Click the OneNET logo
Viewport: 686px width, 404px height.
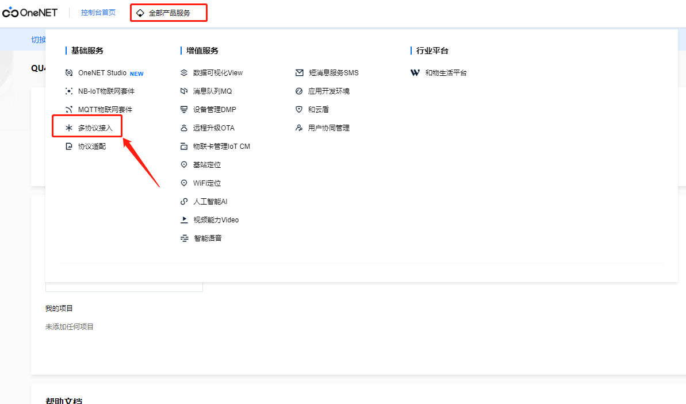pyautogui.click(x=30, y=13)
